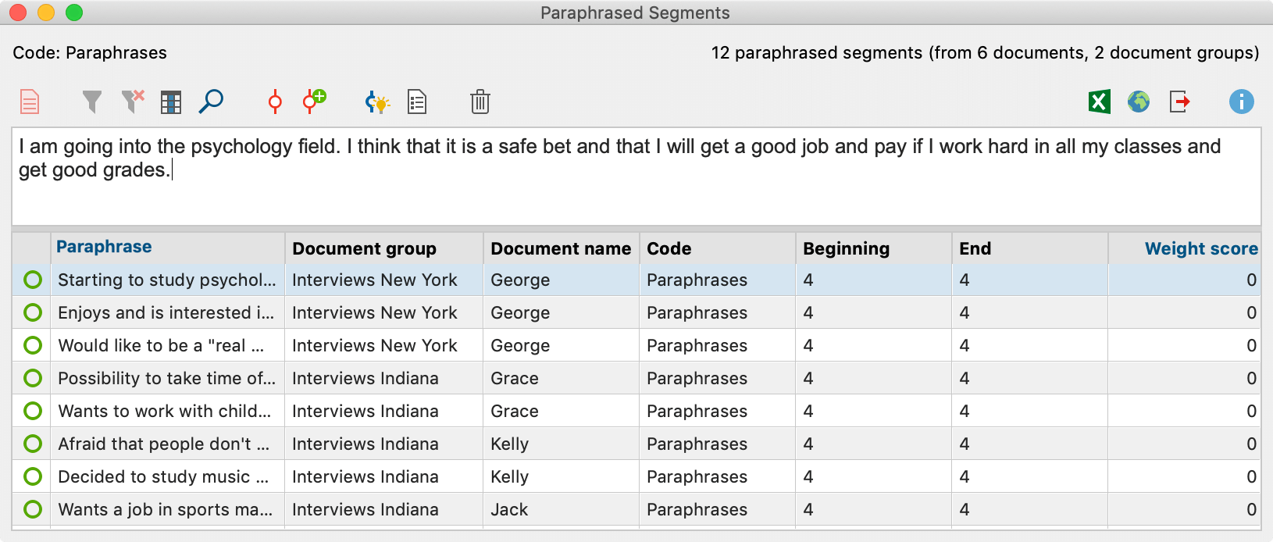1273x542 pixels.
Task: Click the code with lightbulb icon
Action: (x=377, y=102)
